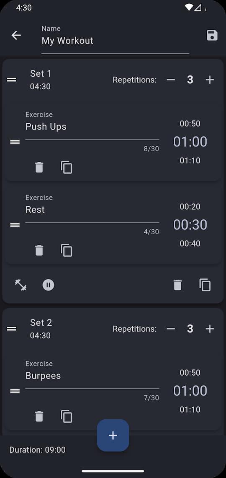Select 01:10 in Push Ups time picker
This screenshot has width=226, height=478.
point(190,160)
